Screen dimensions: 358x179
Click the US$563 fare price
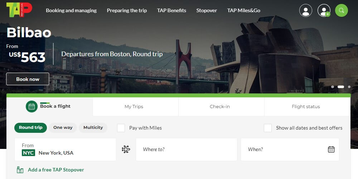pos(27,57)
